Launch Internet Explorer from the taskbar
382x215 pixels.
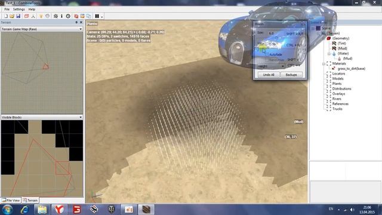(x=24, y=210)
